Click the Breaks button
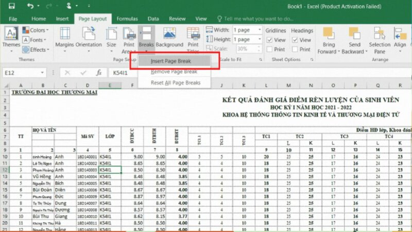412x232 pixels. pos(146,40)
